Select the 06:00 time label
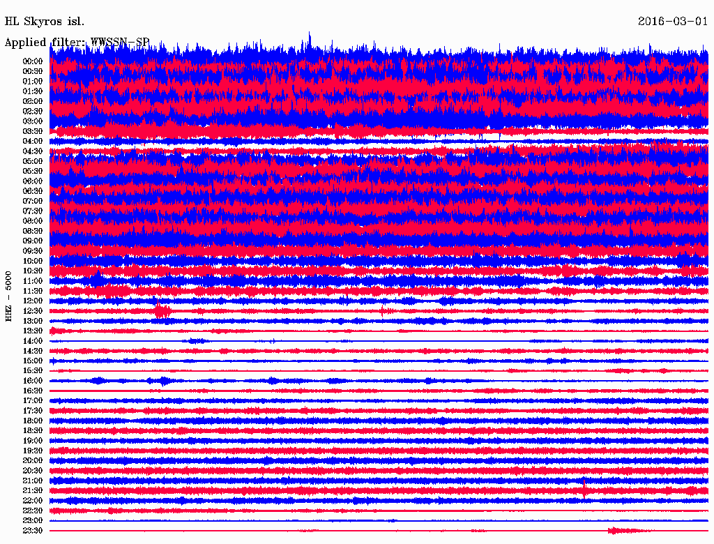The image size is (714, 544). [x=33, y=181]
